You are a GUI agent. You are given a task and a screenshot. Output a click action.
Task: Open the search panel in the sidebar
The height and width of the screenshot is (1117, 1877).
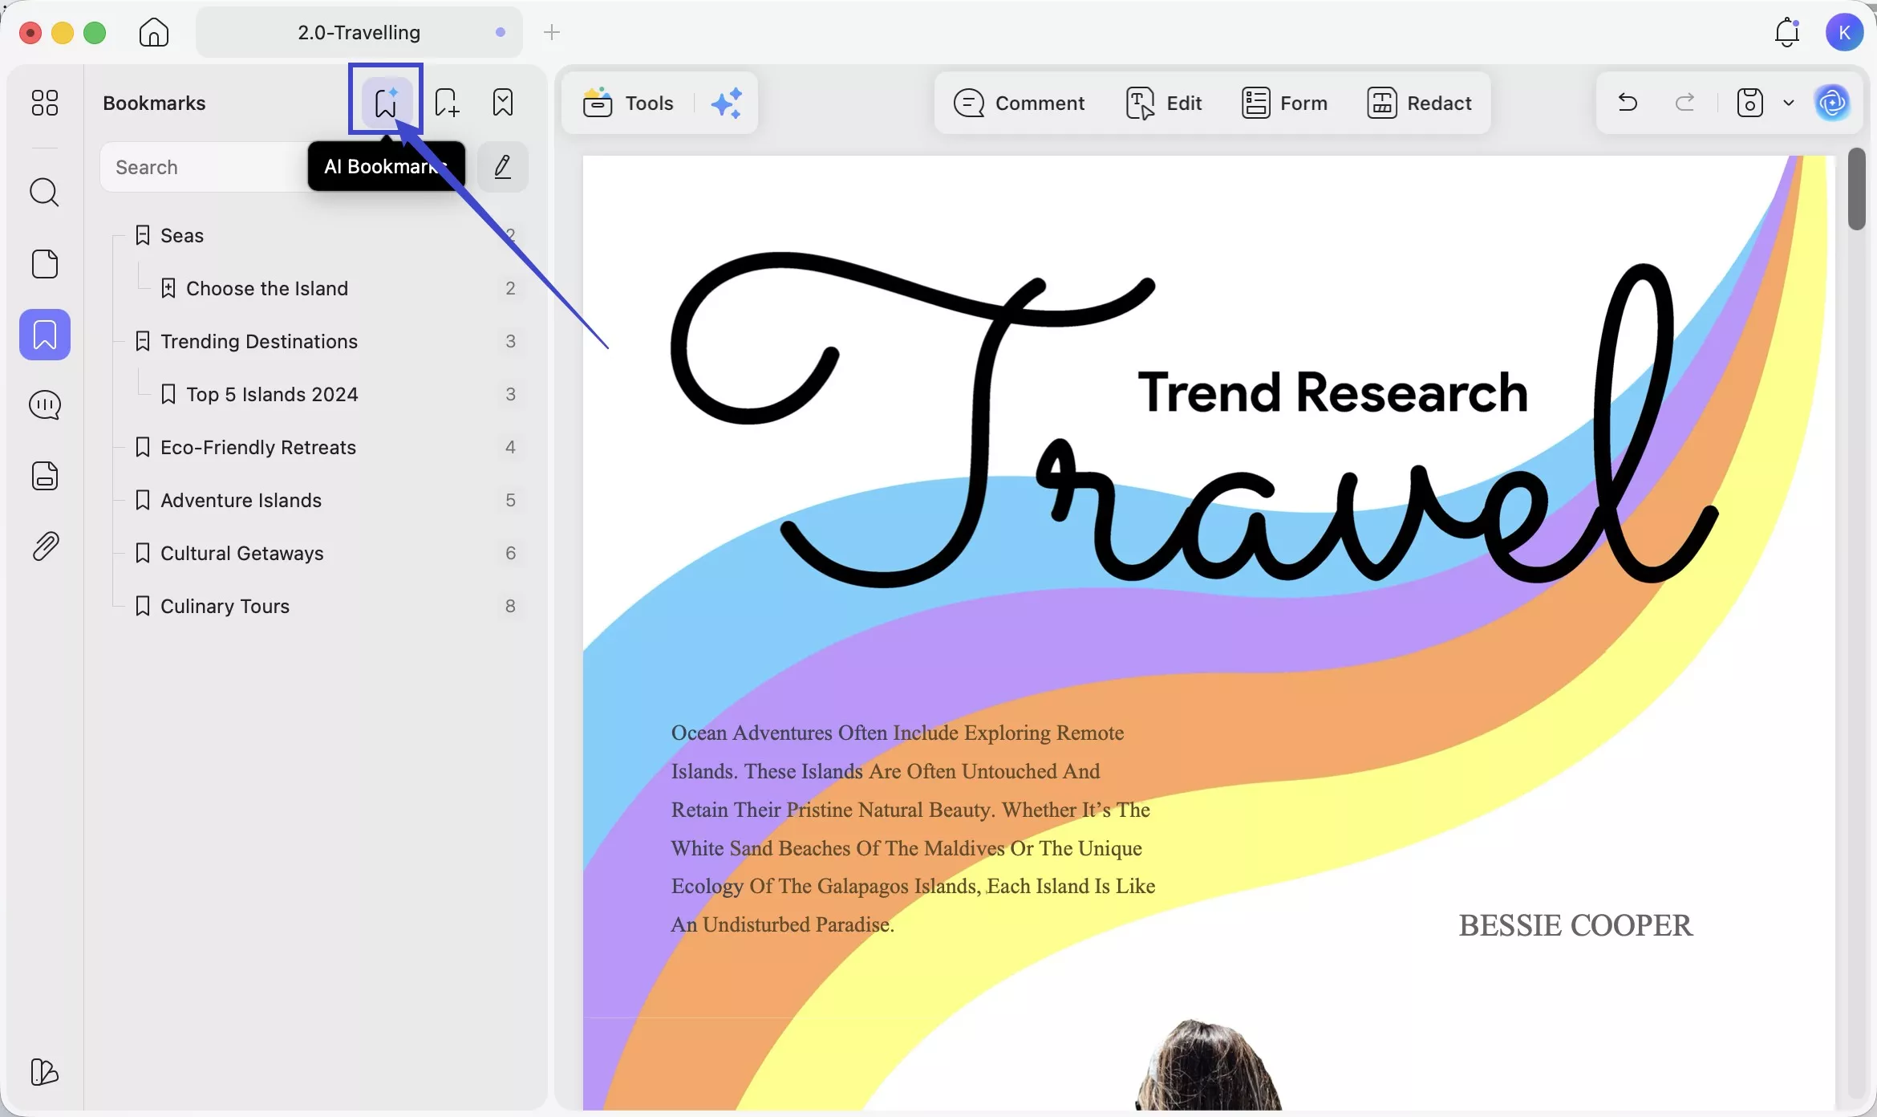(45, 193)
